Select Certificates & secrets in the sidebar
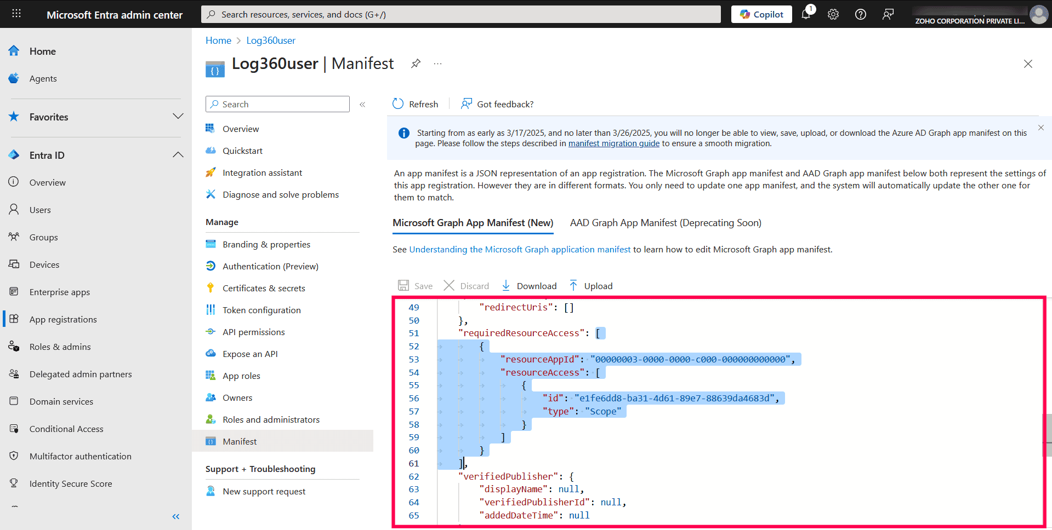Image resolution: width=1052 pixels, height=530 pixels. [x=264, y=287]
